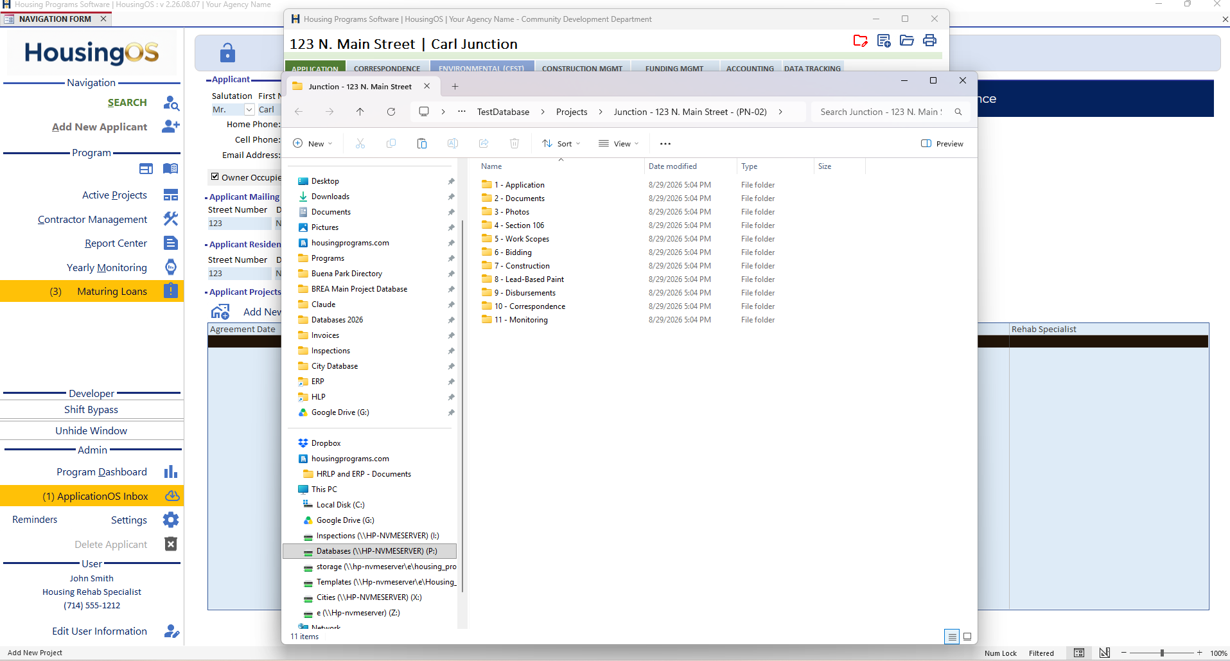Adjust the zoom slider in status bar
Viewport: 1230px width, 661px height.
pos(1162,653)
